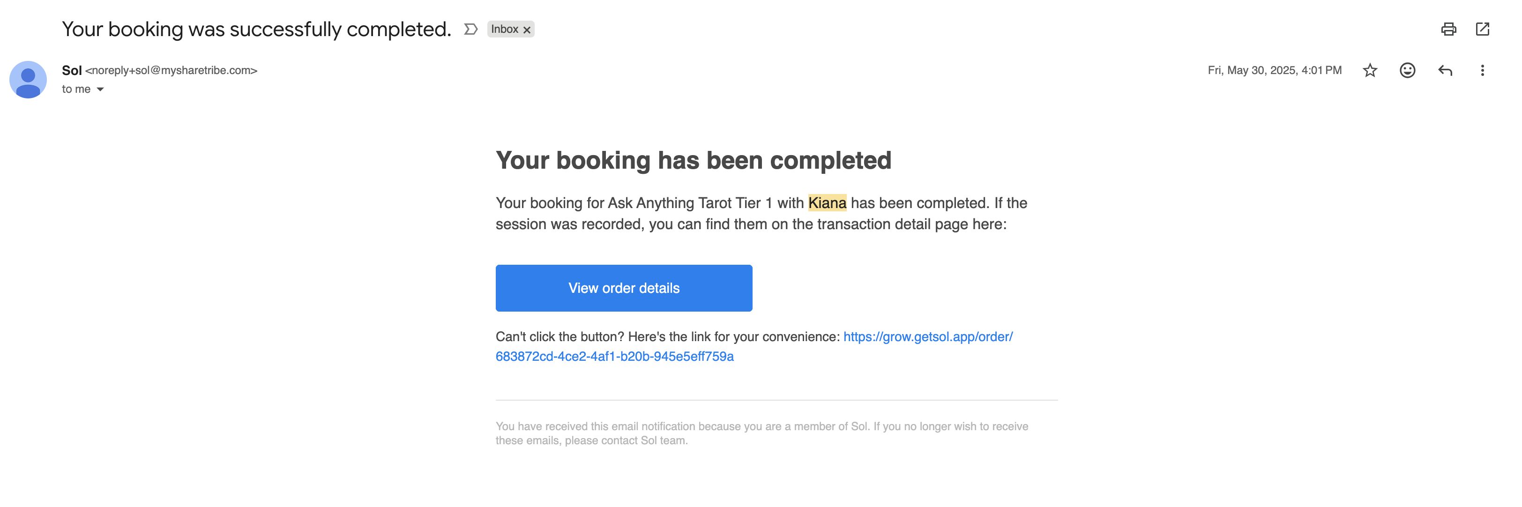Click the sender name Sol
This screenshot has width=1522, height=507.
point(72,70)
